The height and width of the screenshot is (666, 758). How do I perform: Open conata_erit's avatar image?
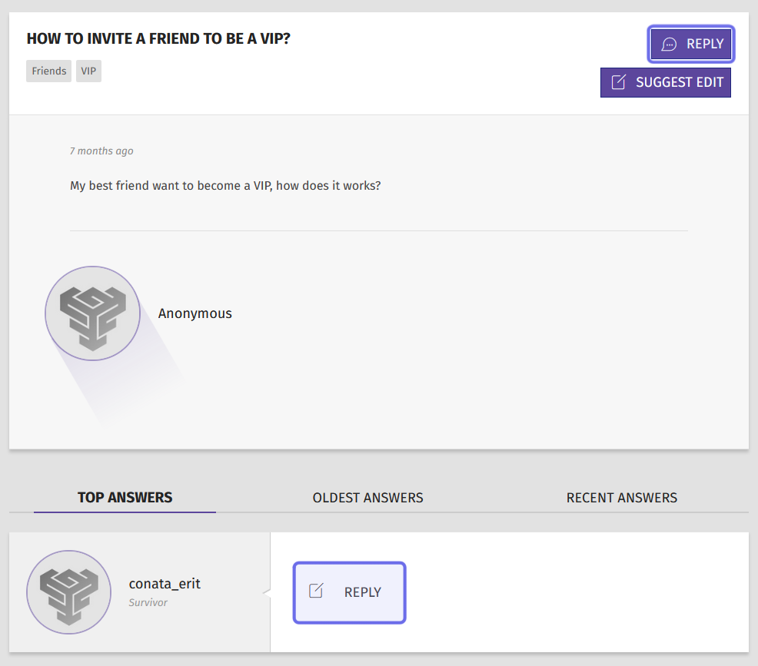pos(68,592)
